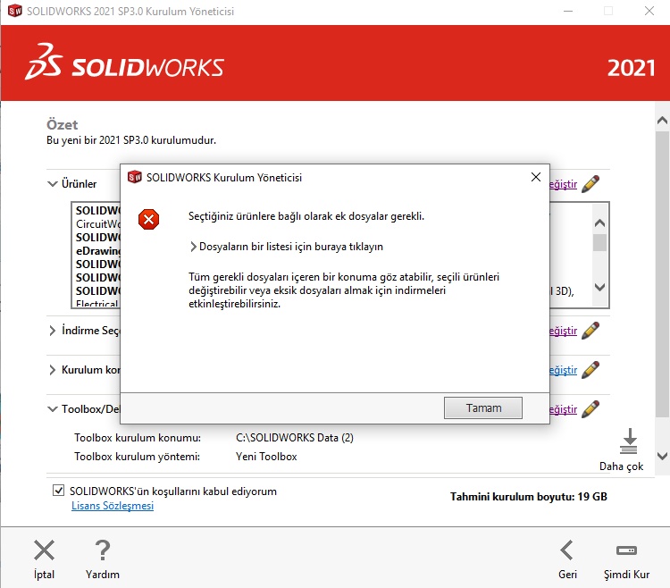
Task: Select the CircuitWorks entry in product list
Action: 98,224
